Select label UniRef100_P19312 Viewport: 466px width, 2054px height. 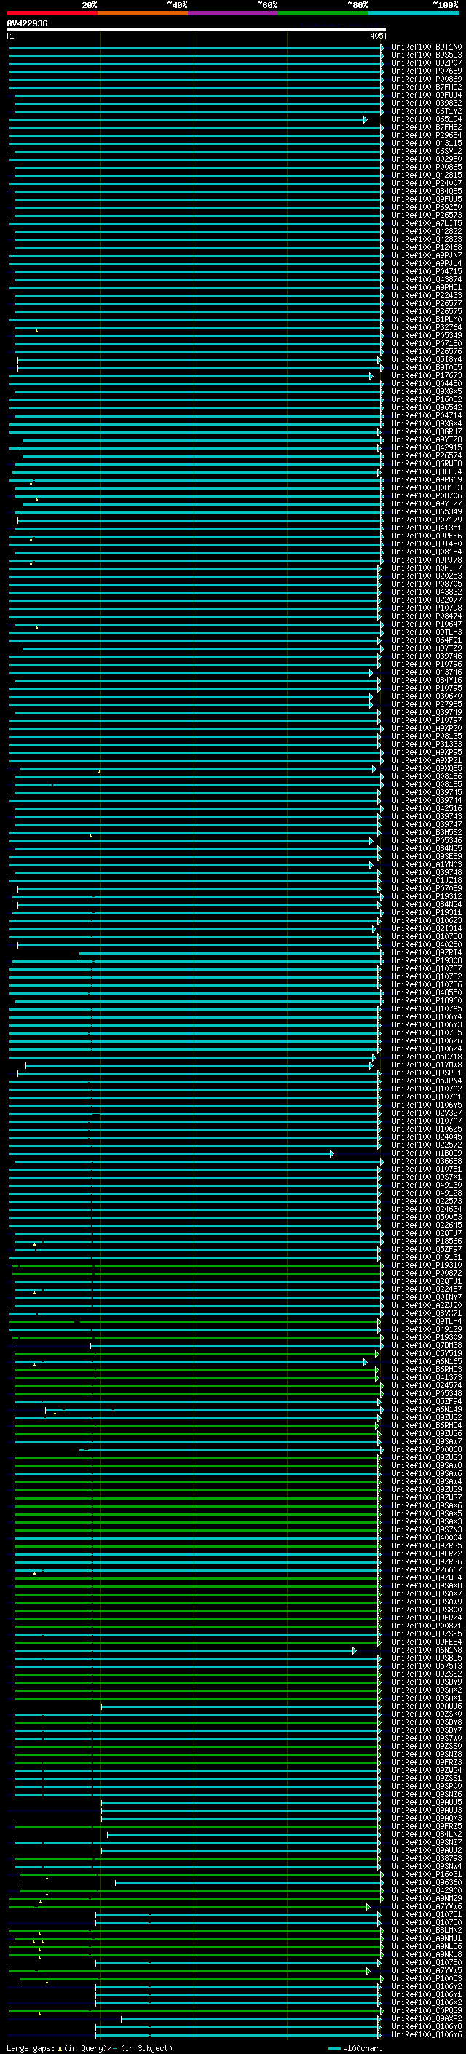pos(426,897)
